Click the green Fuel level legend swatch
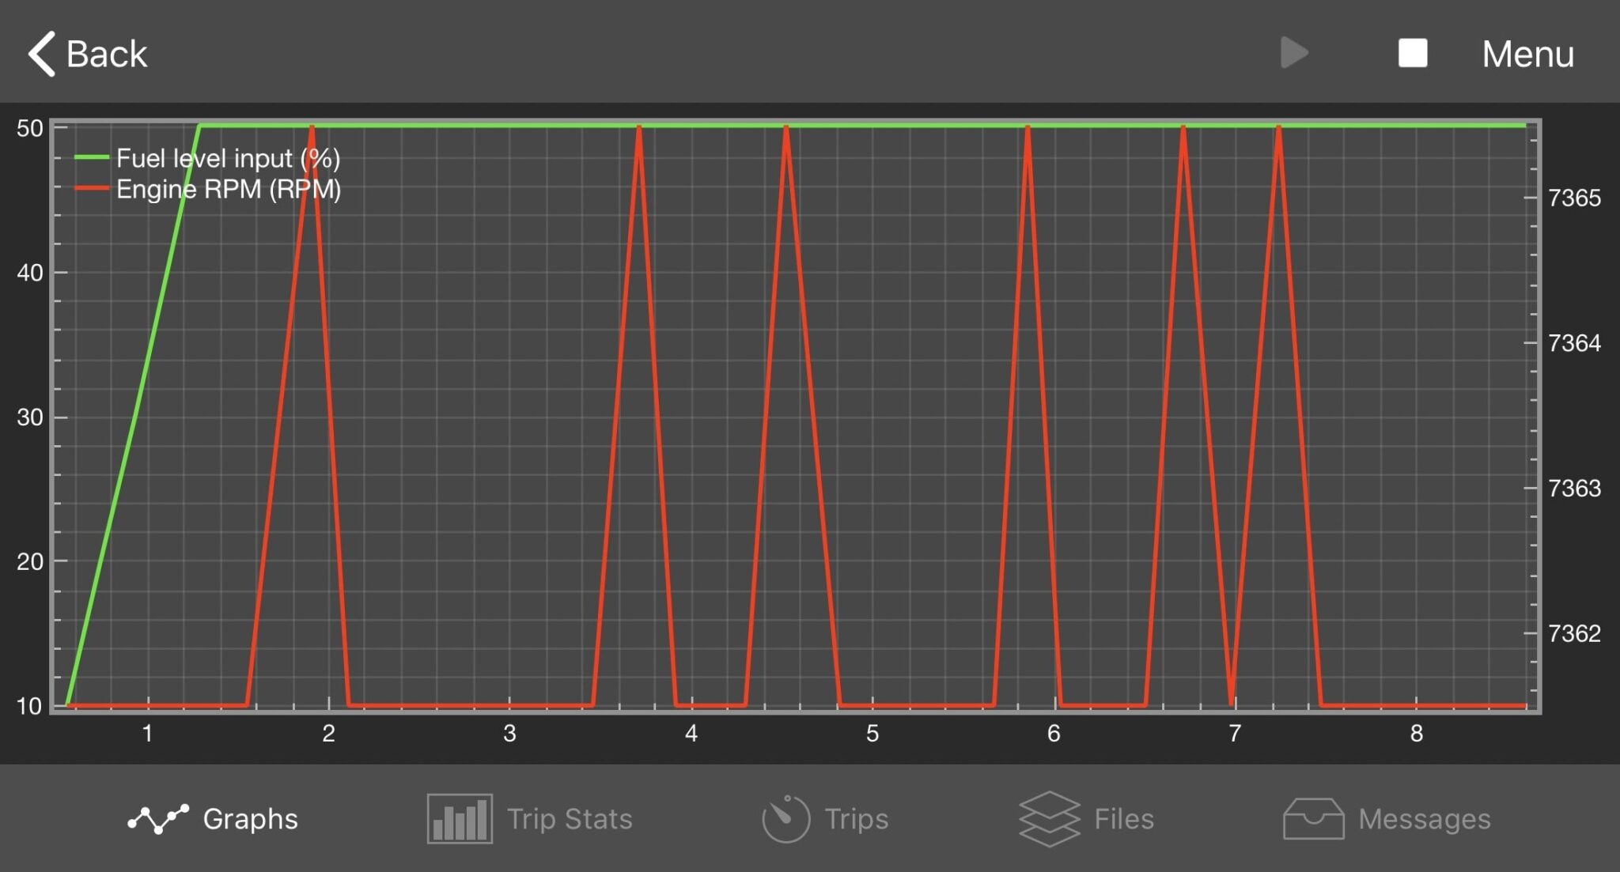 point(92,157)
